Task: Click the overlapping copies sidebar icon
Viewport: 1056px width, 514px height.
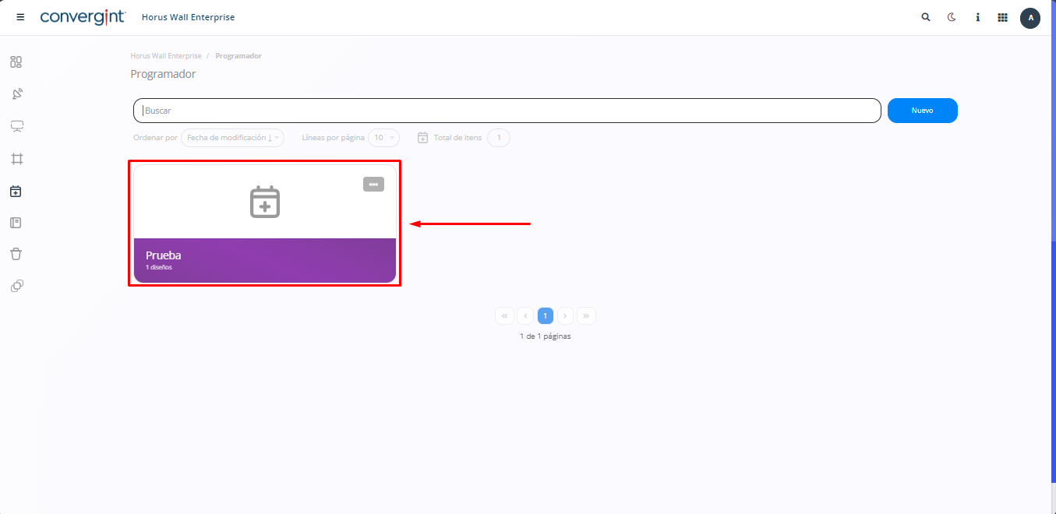Action: pyautogui.click(x=16, y=286)
